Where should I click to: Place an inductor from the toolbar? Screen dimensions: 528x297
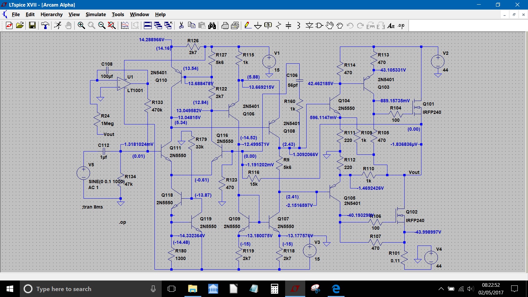pos(299,26)
